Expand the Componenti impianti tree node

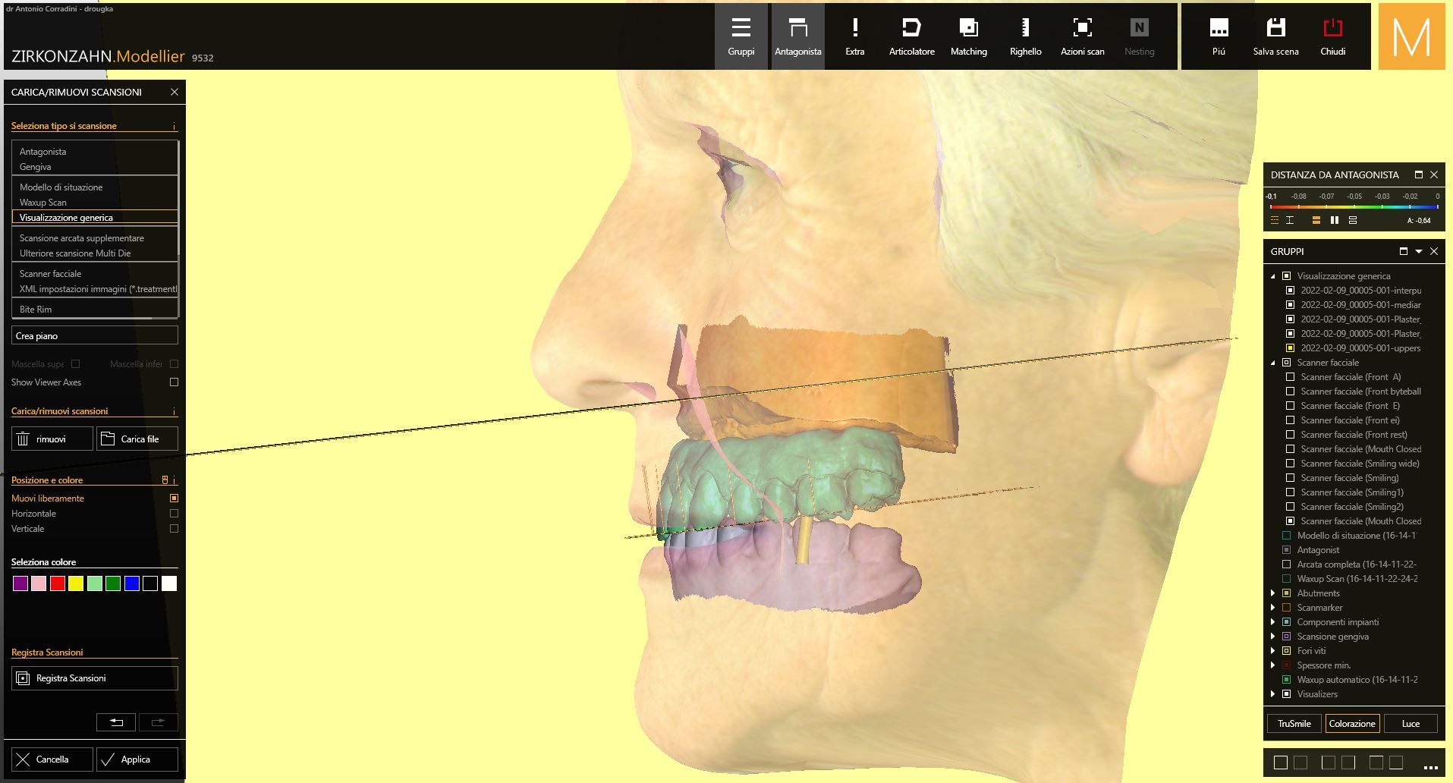pos(1273,622)
